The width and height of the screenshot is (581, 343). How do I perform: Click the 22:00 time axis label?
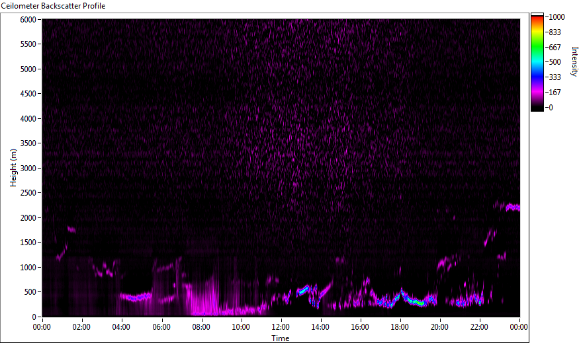(479, 327)
